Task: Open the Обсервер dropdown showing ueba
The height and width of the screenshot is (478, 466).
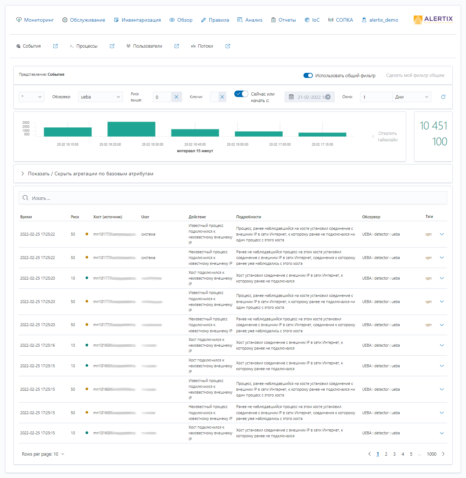Action: (x=100, y=97)
